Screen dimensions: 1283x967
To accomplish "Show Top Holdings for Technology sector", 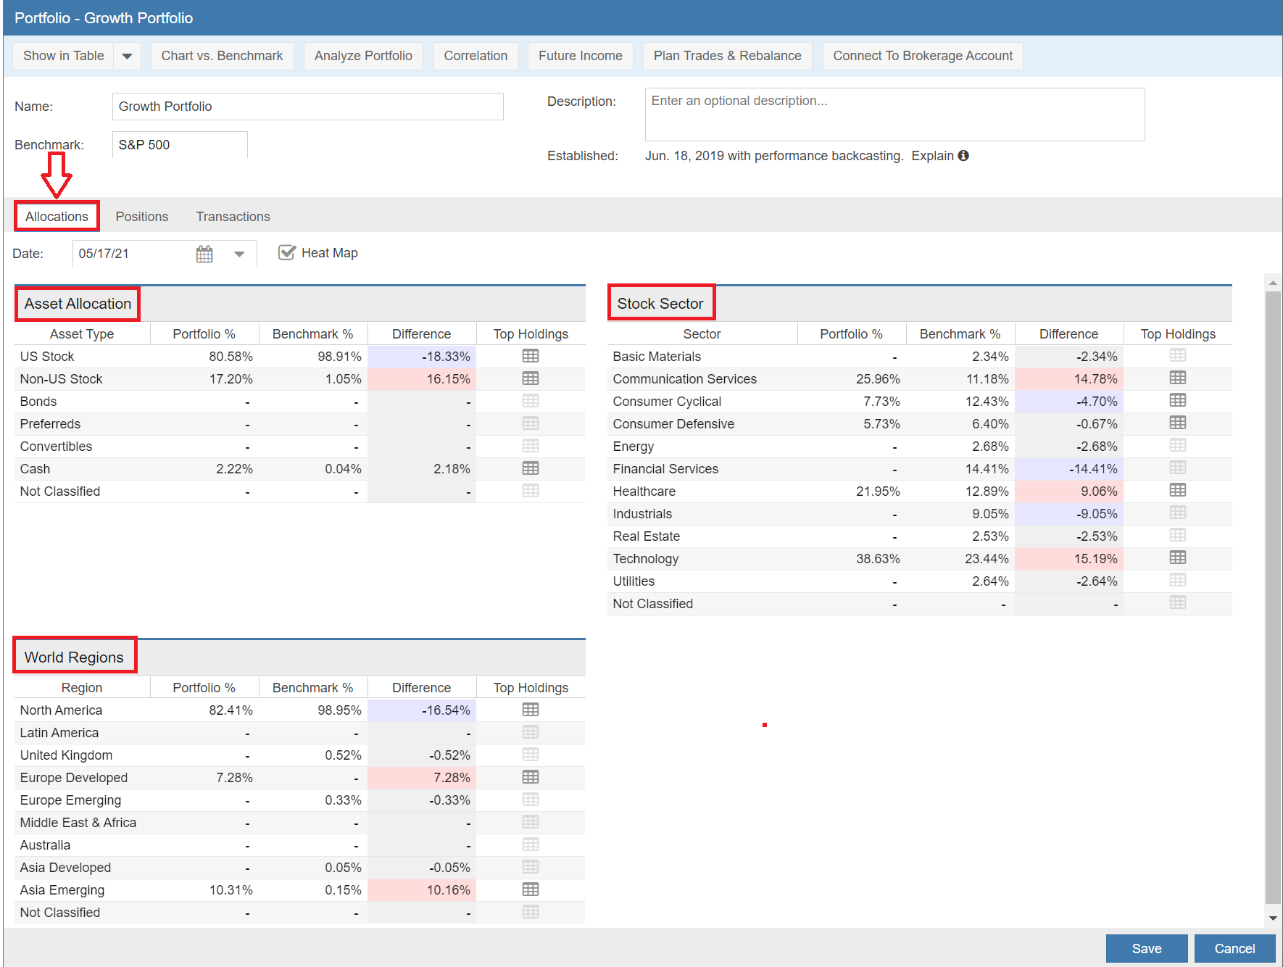I will coord(1177,557).
